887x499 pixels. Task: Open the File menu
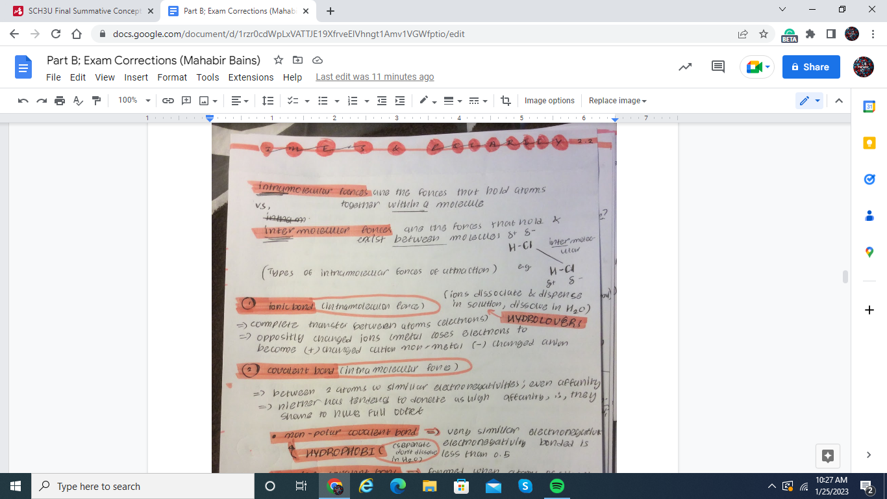[x=54, y=77]
